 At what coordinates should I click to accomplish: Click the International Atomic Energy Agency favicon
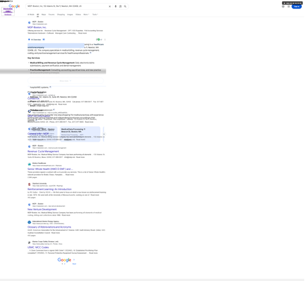(x=29, y=222)
